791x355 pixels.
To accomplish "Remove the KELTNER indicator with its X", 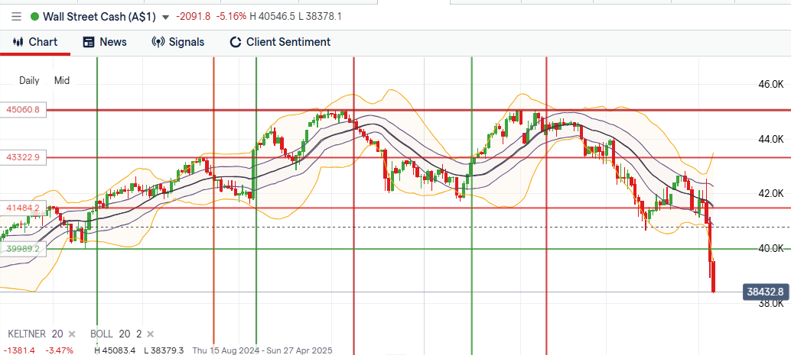I will tap(72, 334).
